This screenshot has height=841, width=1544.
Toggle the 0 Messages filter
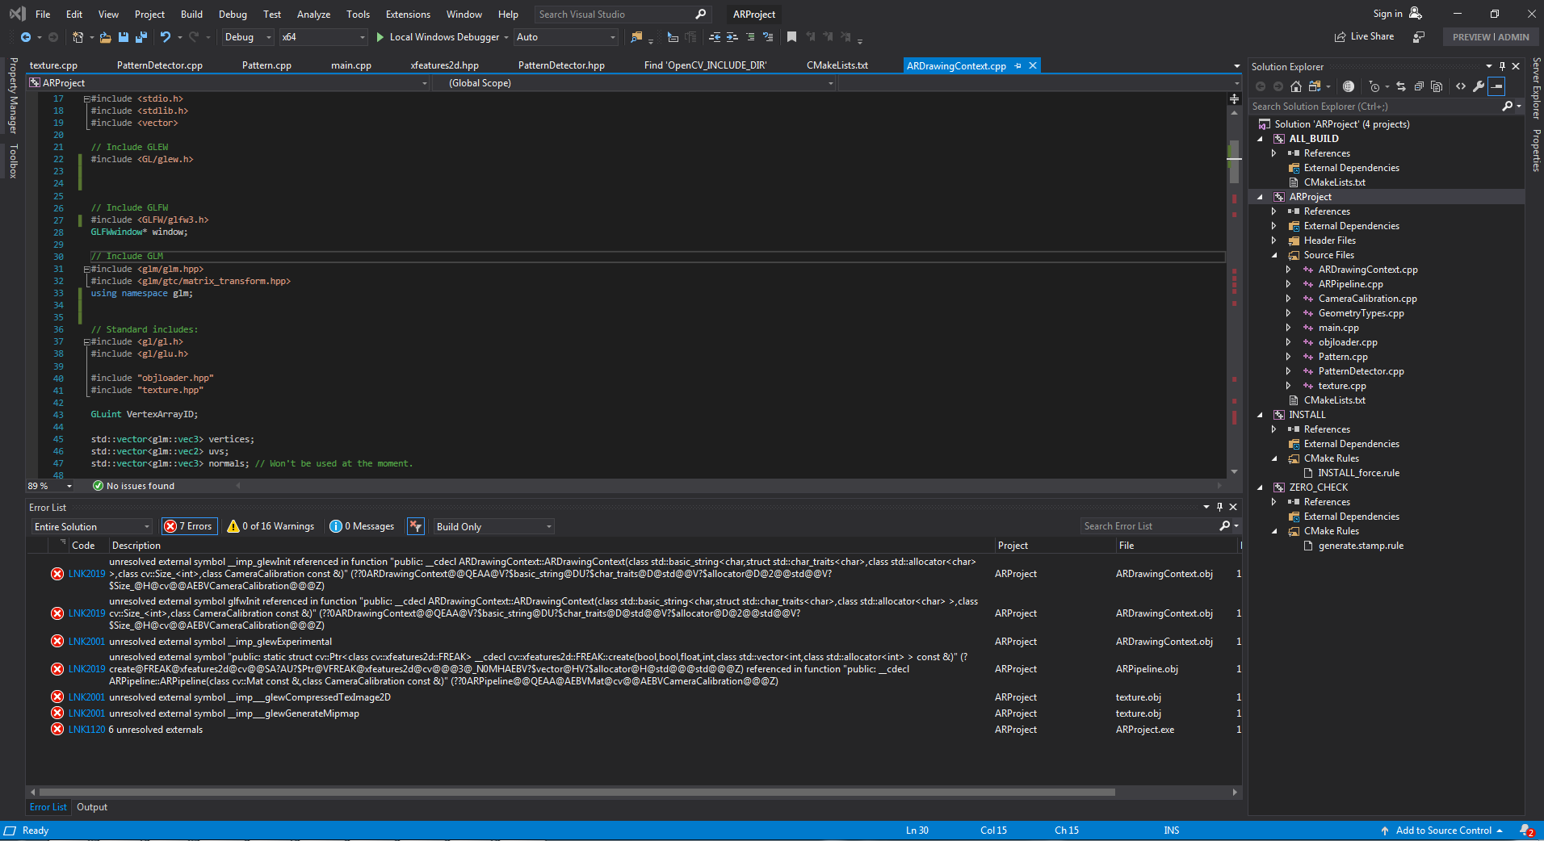(x=362, y=526)
